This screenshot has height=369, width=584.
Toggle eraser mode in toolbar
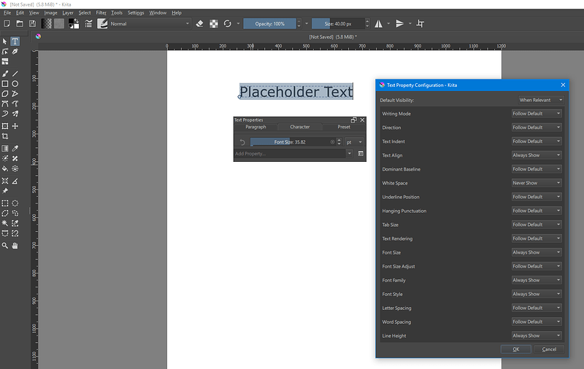pyautogui.click(x=199, y=24)
